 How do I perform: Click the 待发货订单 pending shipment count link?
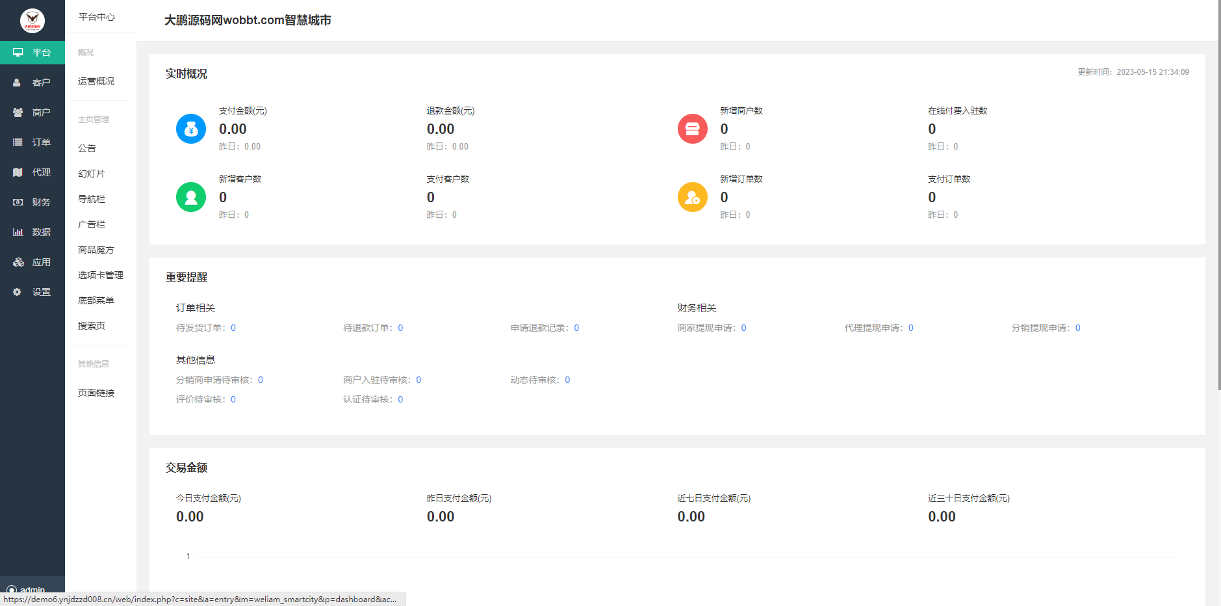point(233,328)
